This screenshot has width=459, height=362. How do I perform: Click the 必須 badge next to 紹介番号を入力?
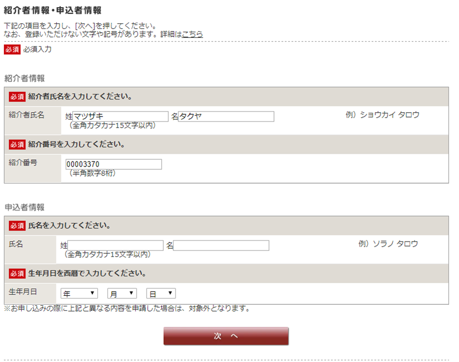(17, 144)
